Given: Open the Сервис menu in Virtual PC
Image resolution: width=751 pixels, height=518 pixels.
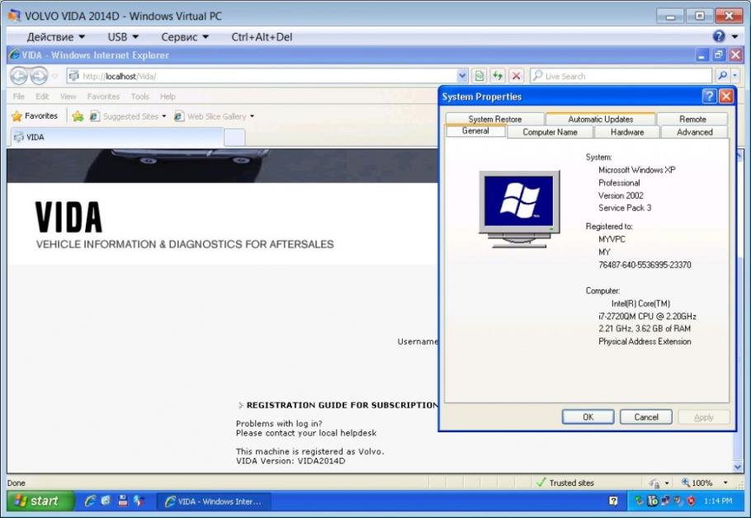Looking at the screenshot, I should pyautogui.click(x=185, y=37).
